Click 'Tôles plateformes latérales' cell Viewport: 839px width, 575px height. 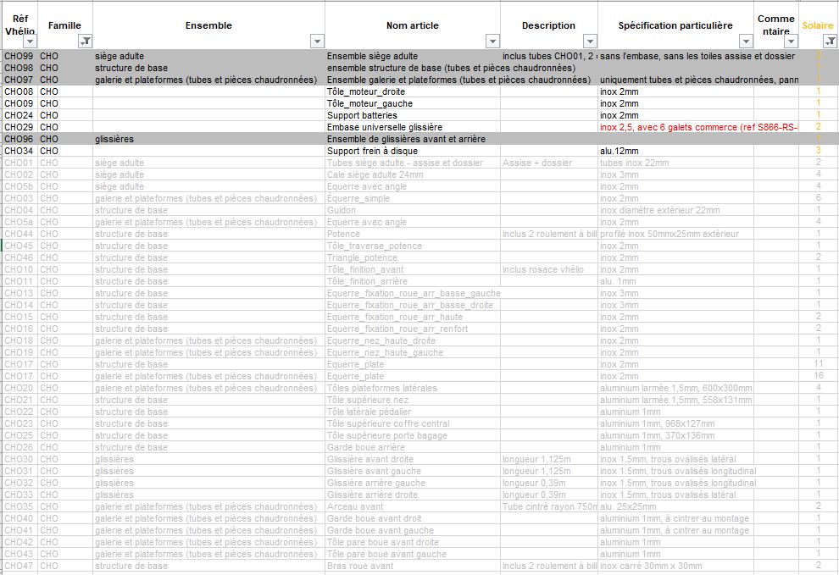click(x=413, y=388)
